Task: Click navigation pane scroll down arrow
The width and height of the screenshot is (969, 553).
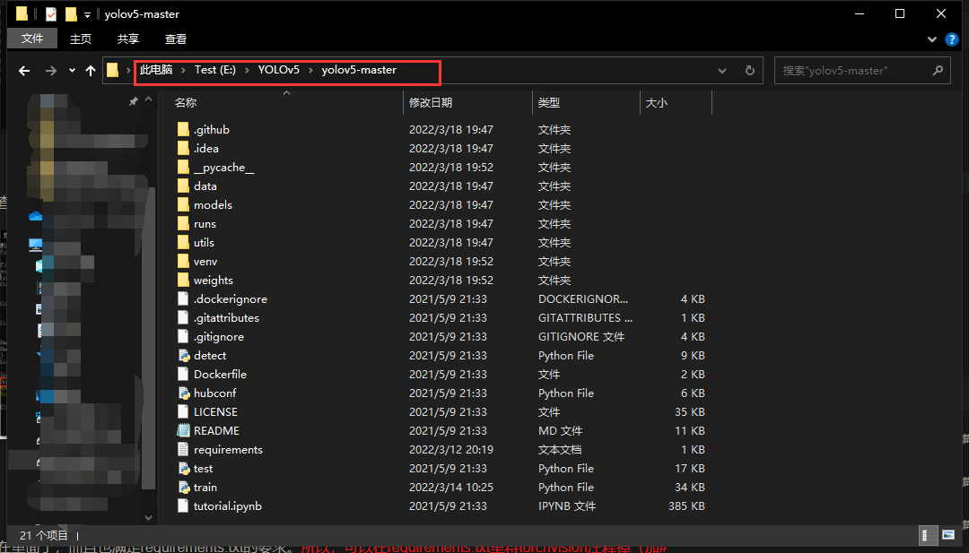Action: (148, 517)
